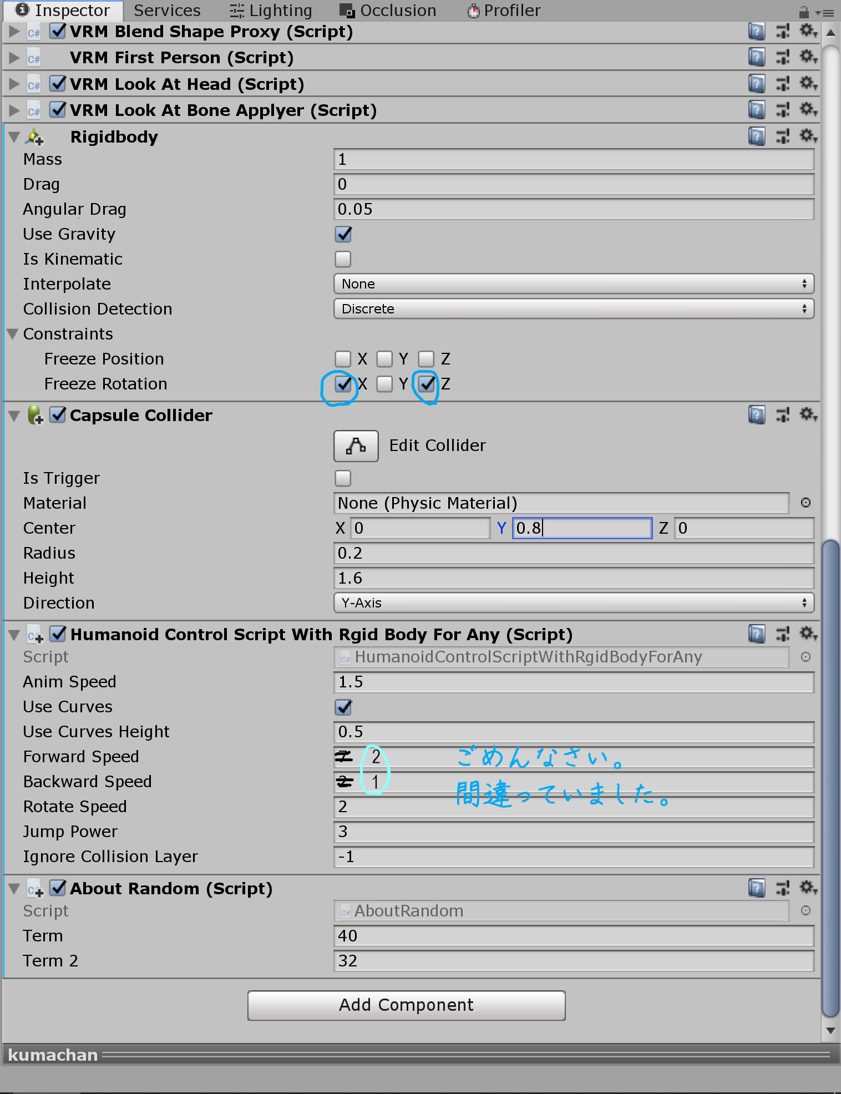Open Humanoid Control Script preset icon
841x1094 pixels.
pos(783,634)
